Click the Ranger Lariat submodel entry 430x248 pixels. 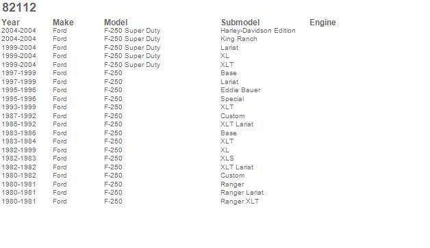pyautogui.click(x=242, y=193)
